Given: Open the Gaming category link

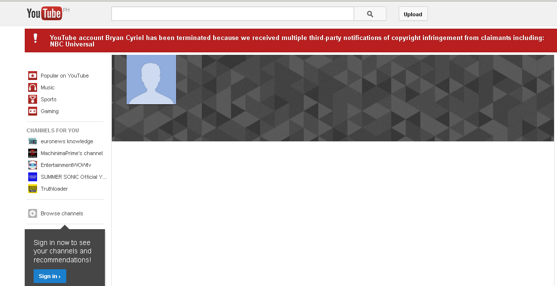Looking at the screenshot, I should [50, 111].
